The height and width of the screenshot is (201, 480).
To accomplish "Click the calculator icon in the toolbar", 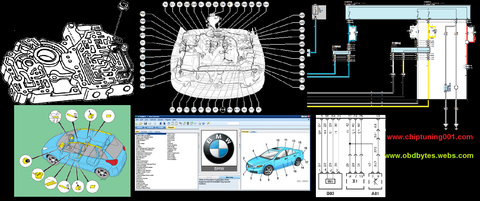I will [188, 123].
